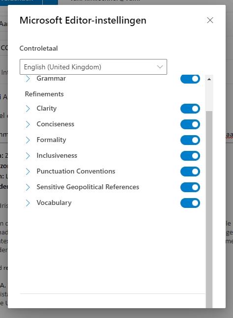The width and height of the screenshot is (233, 318).
Task: Switch off the Conciseness toggle
Action: point(190,124)
